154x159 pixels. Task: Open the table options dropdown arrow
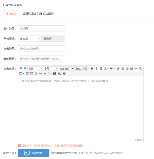tap(23, 74)
